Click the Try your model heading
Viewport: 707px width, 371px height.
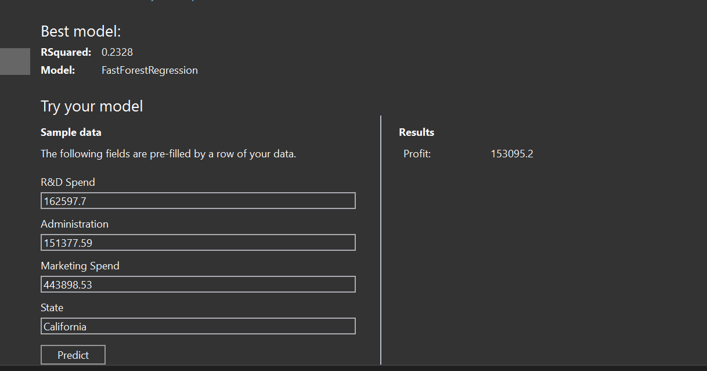pyautogui.click(x=92, y=106)
